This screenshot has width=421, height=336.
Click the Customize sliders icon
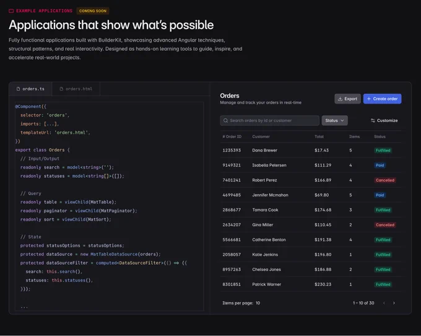pyautogui.click(x=373, y=120)
